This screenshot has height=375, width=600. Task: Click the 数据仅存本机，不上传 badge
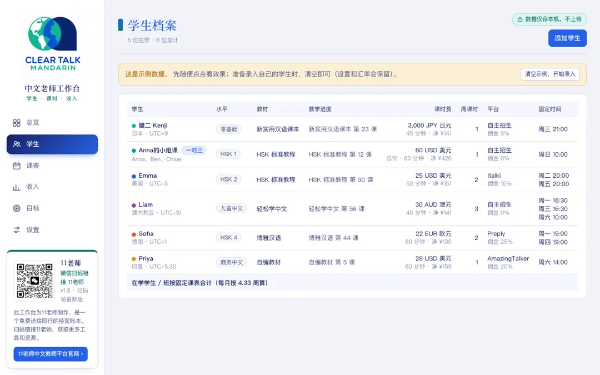pos(549,19)
